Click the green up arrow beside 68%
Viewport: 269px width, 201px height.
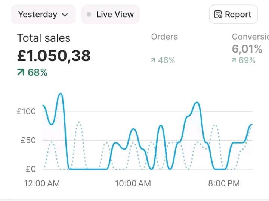click(21, 72)
